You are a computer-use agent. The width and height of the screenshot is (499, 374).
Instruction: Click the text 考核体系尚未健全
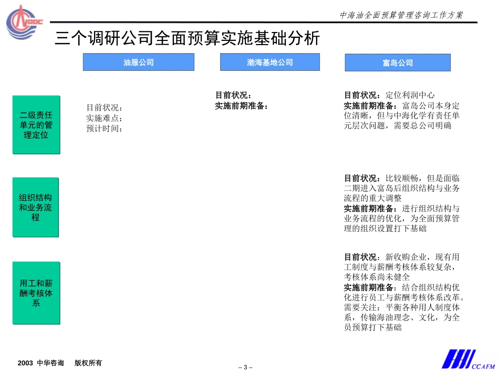(377, 277)
